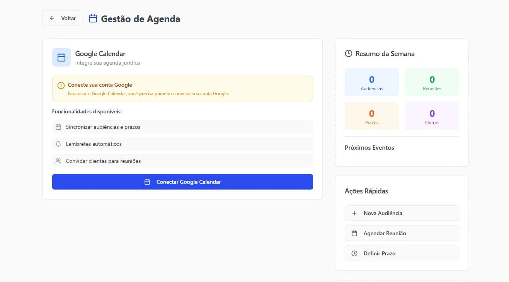This screenshot has height=282, width=509.
Task: Click the calendar icon beside Agendar Reunião
Action: [354, 233]
